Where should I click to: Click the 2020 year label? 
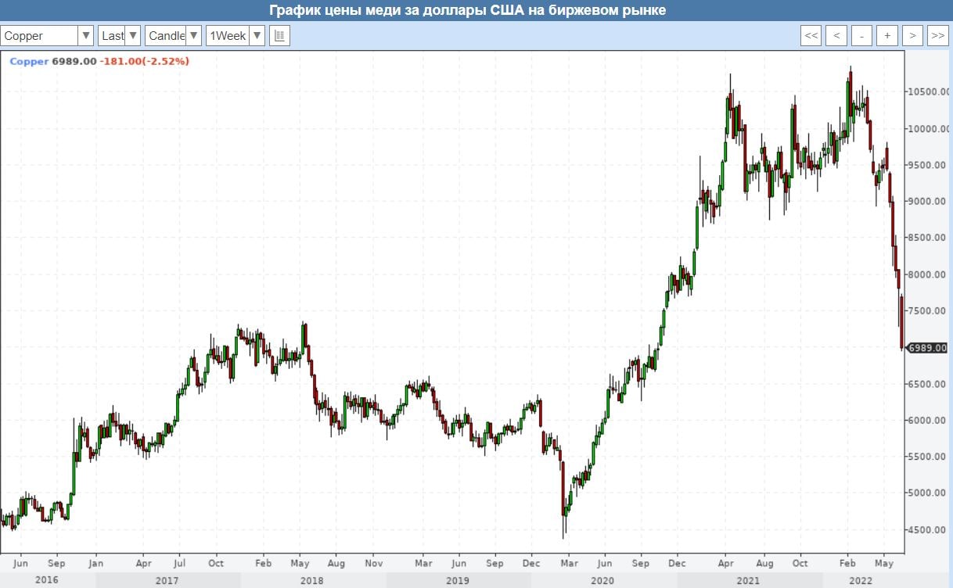pos(602,580)
